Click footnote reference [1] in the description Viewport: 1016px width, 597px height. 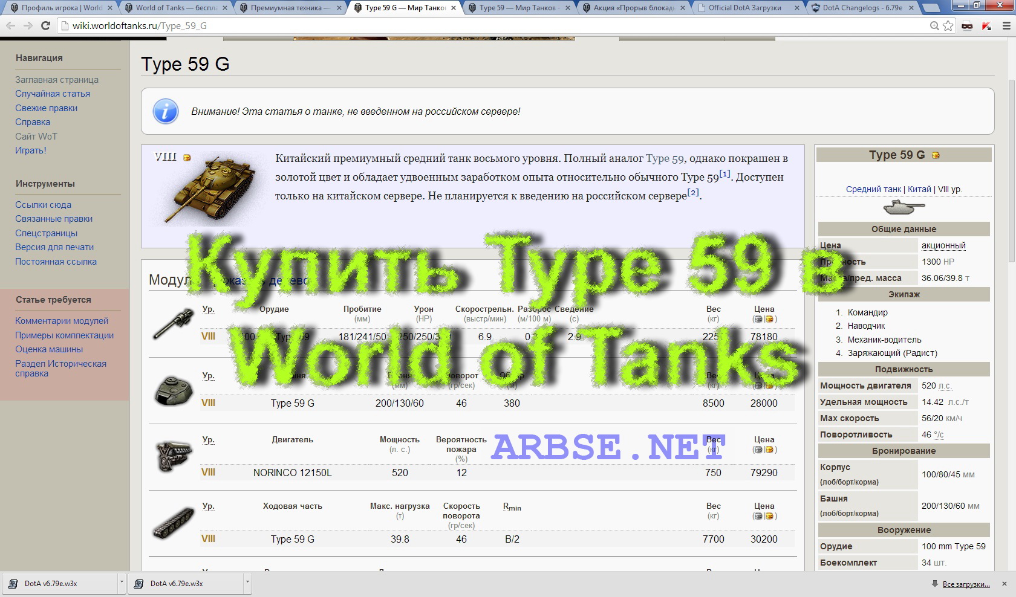(x=725, y=174)
